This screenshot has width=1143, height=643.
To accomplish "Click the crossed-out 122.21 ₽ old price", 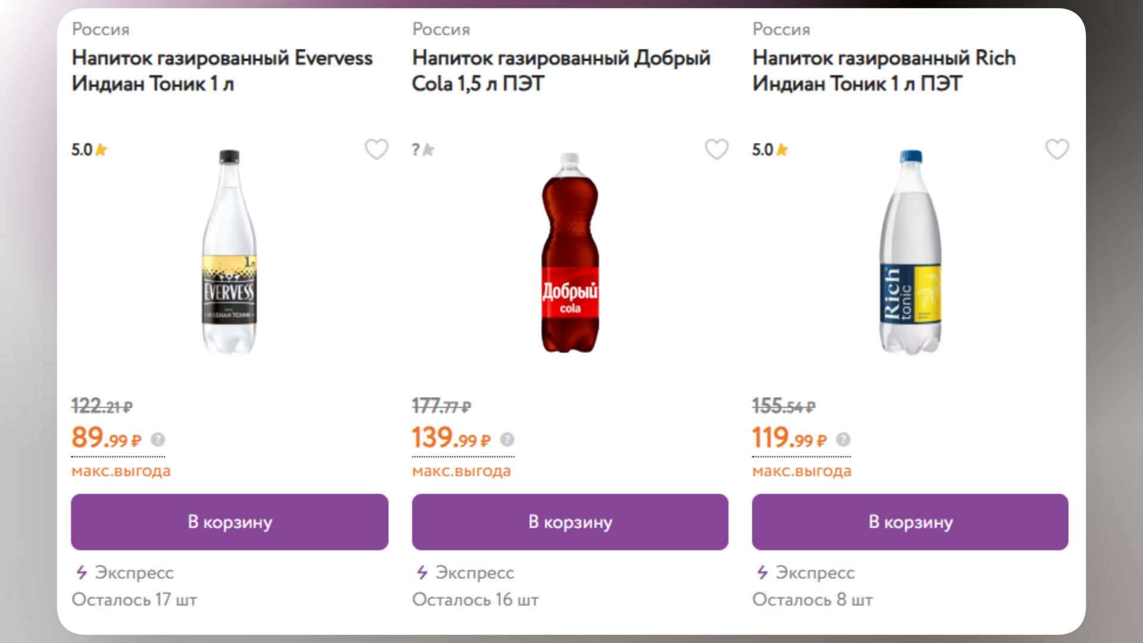I will tap(101, 405).
